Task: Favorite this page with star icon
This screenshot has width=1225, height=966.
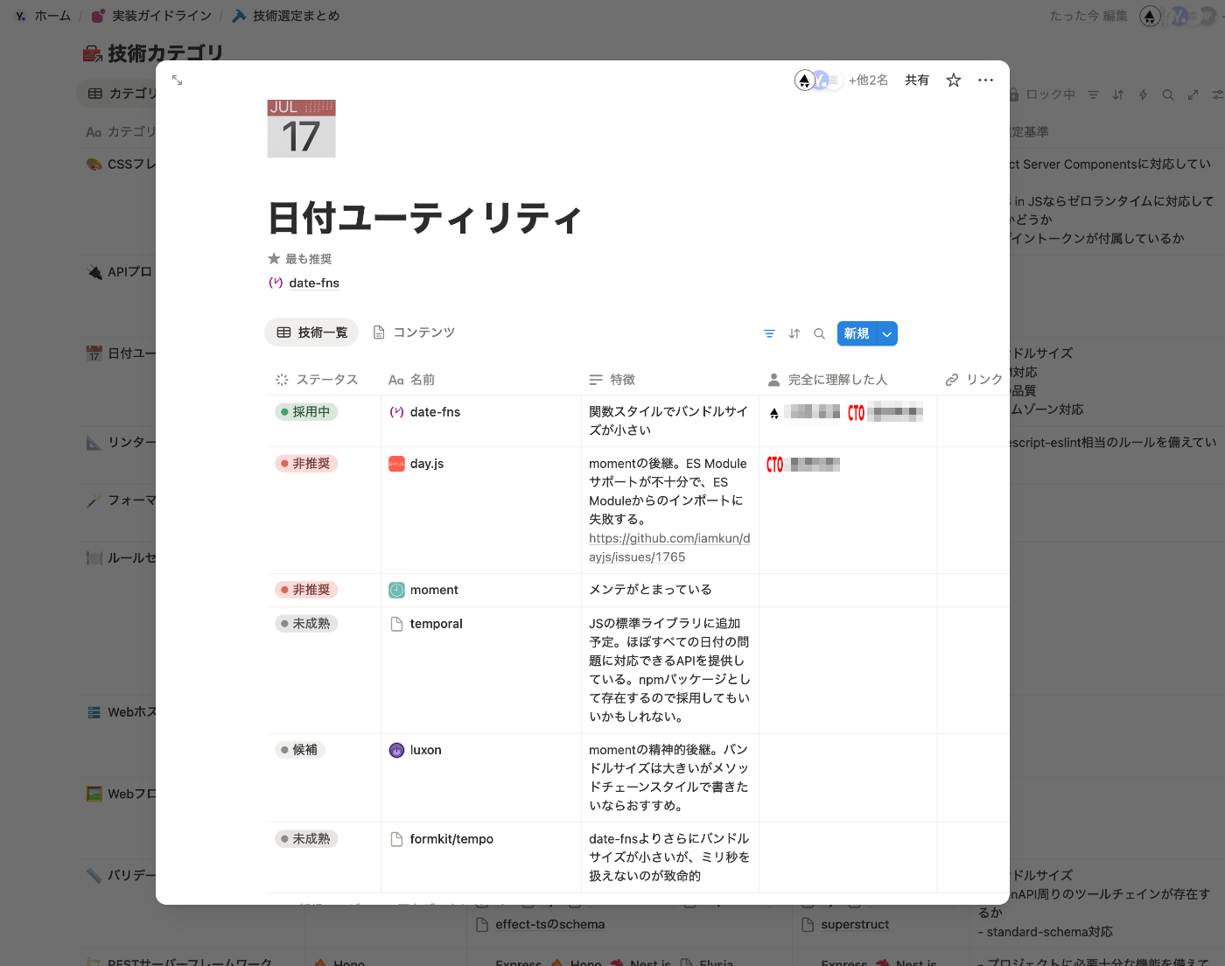Action: [954, 80]
